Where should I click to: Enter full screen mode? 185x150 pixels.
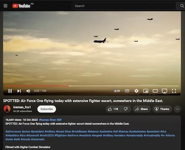174,91
